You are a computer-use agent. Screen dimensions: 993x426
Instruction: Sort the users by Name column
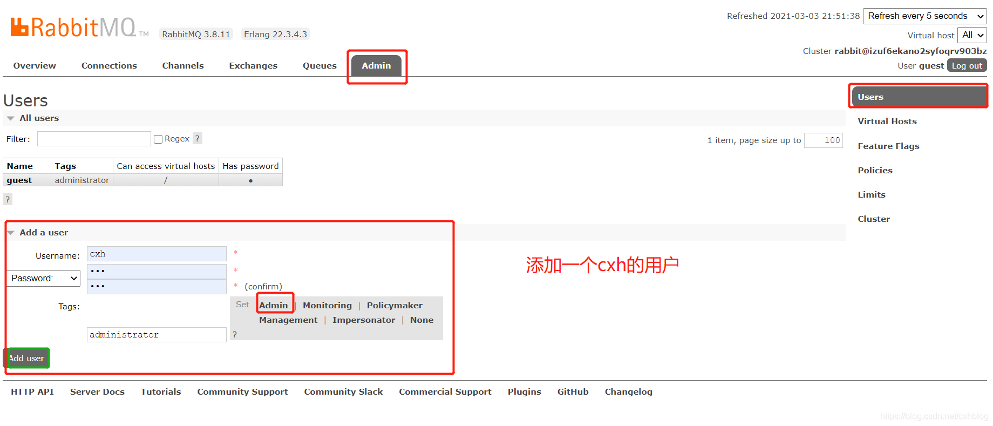pos(20,166)
